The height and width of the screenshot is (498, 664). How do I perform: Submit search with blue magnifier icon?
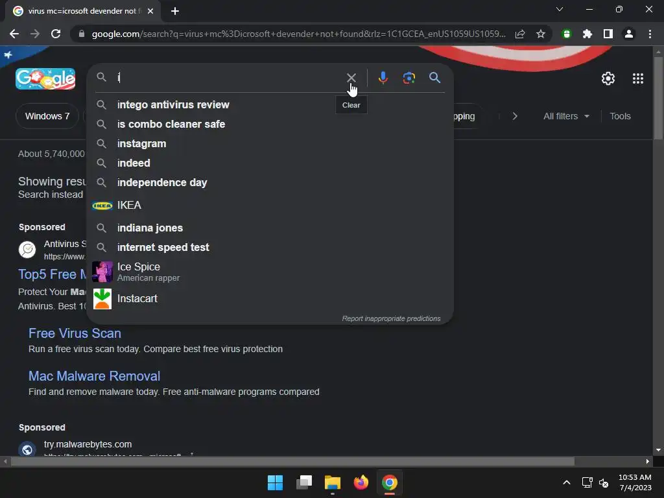(434, 78)
